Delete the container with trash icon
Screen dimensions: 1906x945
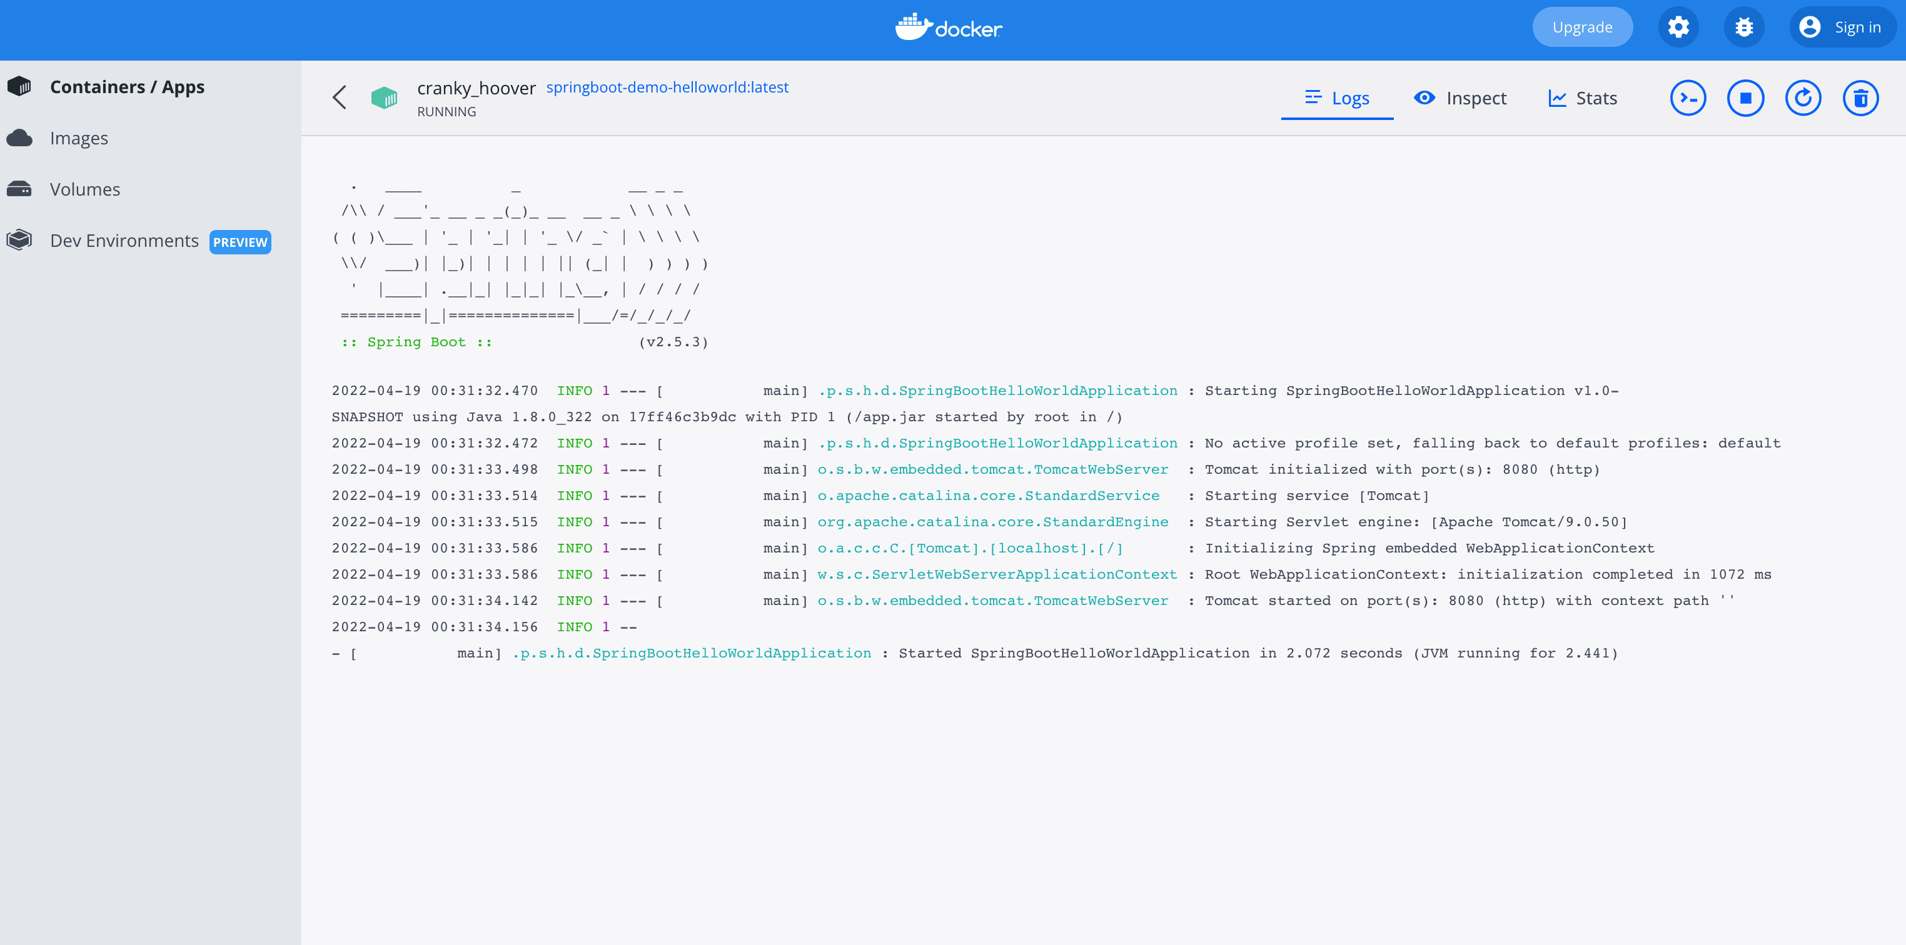[1860, 98]
